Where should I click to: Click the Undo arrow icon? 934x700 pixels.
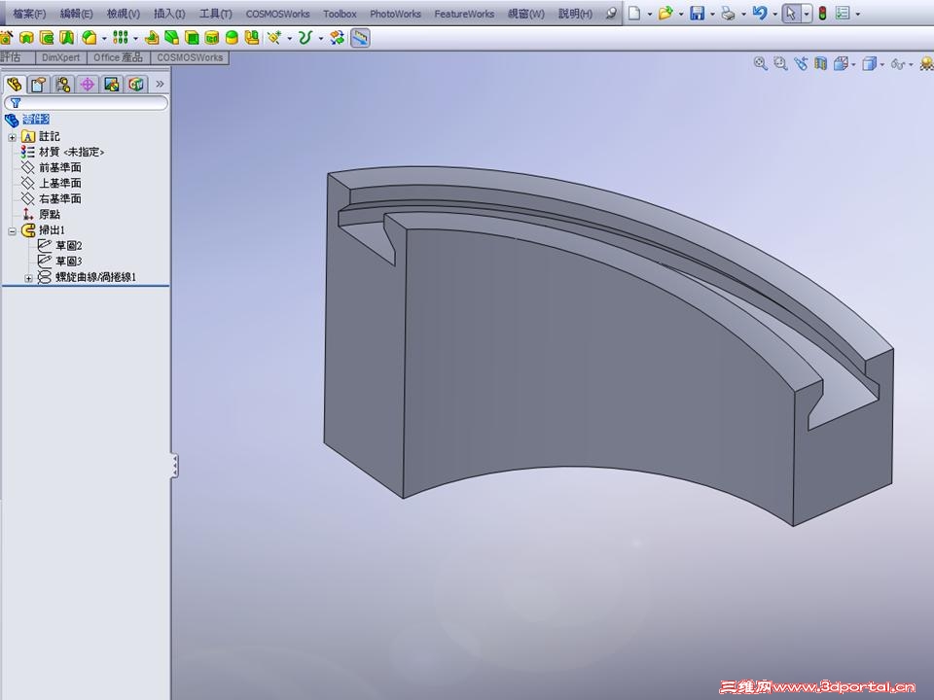(x=760, y=13)
